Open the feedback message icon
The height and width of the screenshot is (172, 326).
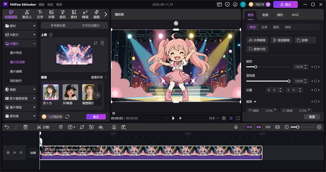(227, 4)
